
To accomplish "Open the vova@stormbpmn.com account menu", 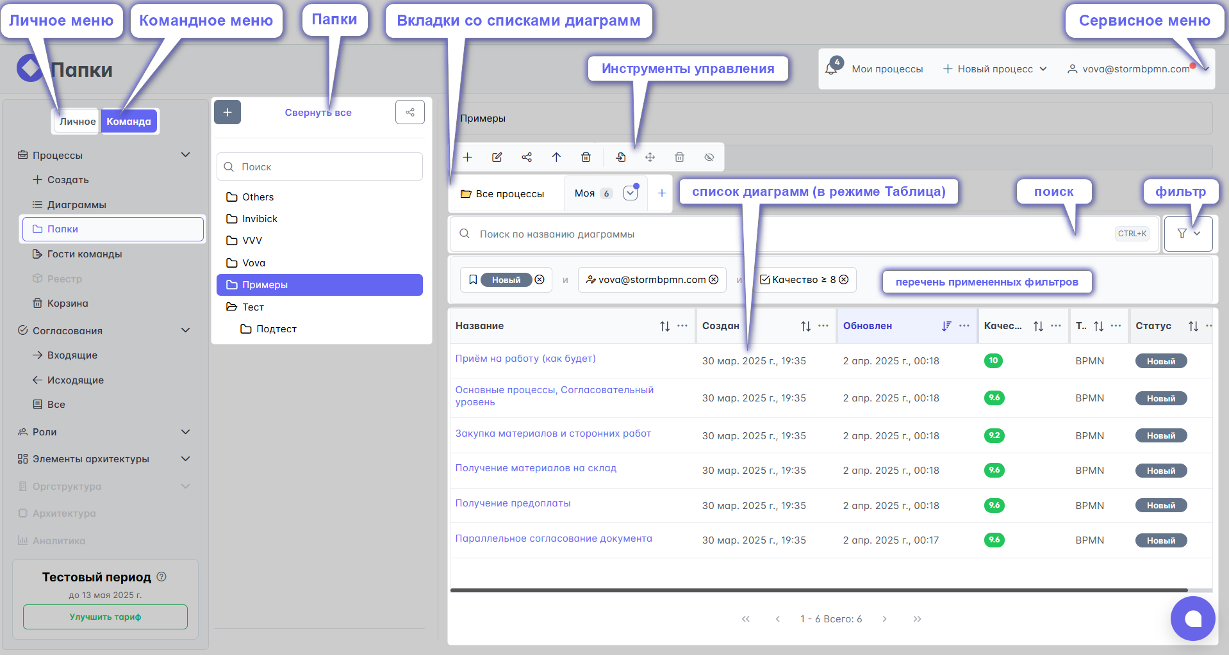I will pos(1138,69).
